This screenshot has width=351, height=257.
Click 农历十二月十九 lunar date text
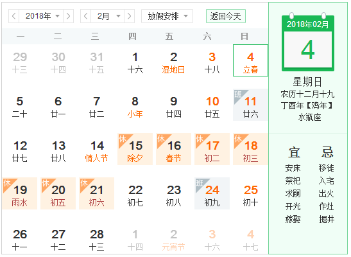point(307,94)
